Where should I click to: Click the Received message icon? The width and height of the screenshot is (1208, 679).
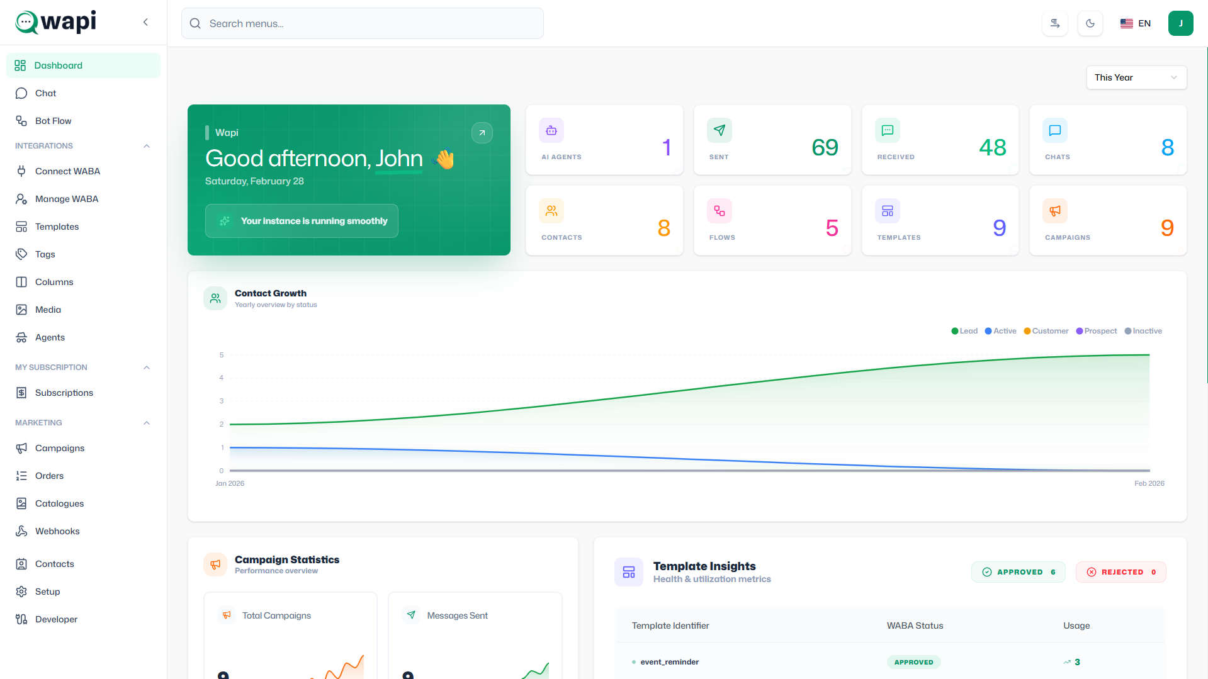[x=888, y=130]
